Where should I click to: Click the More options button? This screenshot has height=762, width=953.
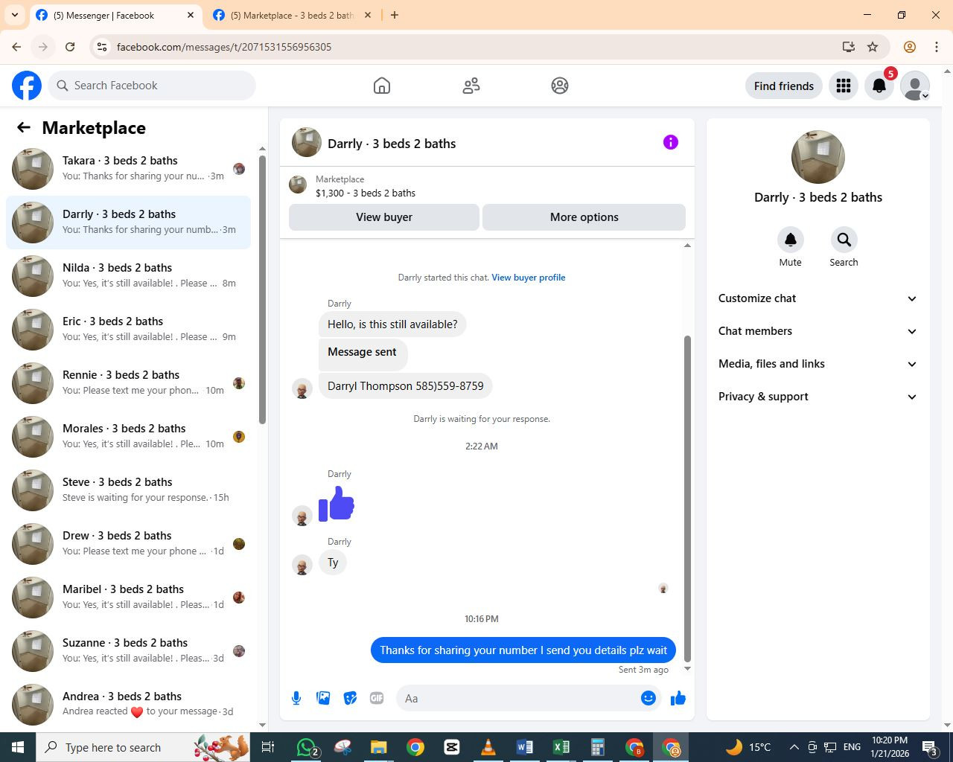click(x=584, y=217)
